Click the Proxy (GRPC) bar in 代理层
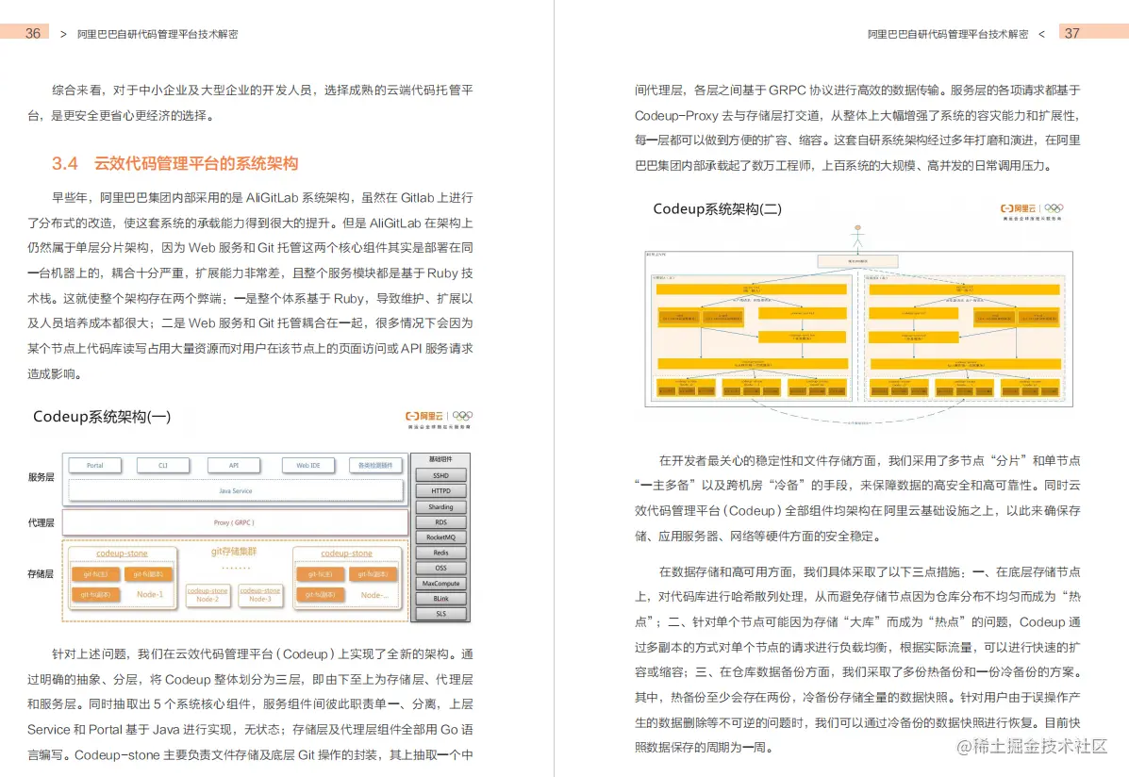 235,522
